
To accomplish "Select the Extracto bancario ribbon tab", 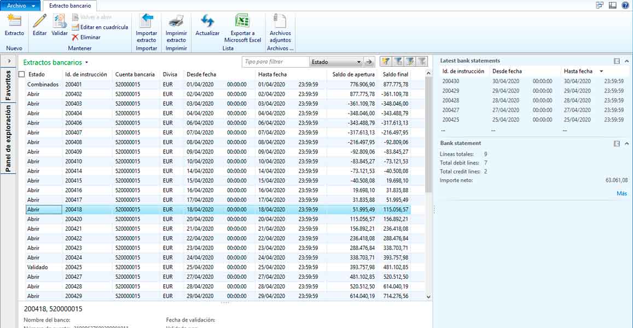I will coord(69,5).
